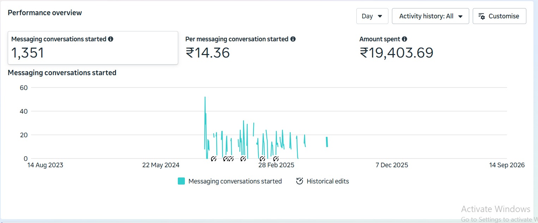Click info icon beside Messaging conversations started
The height and width of the screenshot is (223, 538).
tap(111, 39)
